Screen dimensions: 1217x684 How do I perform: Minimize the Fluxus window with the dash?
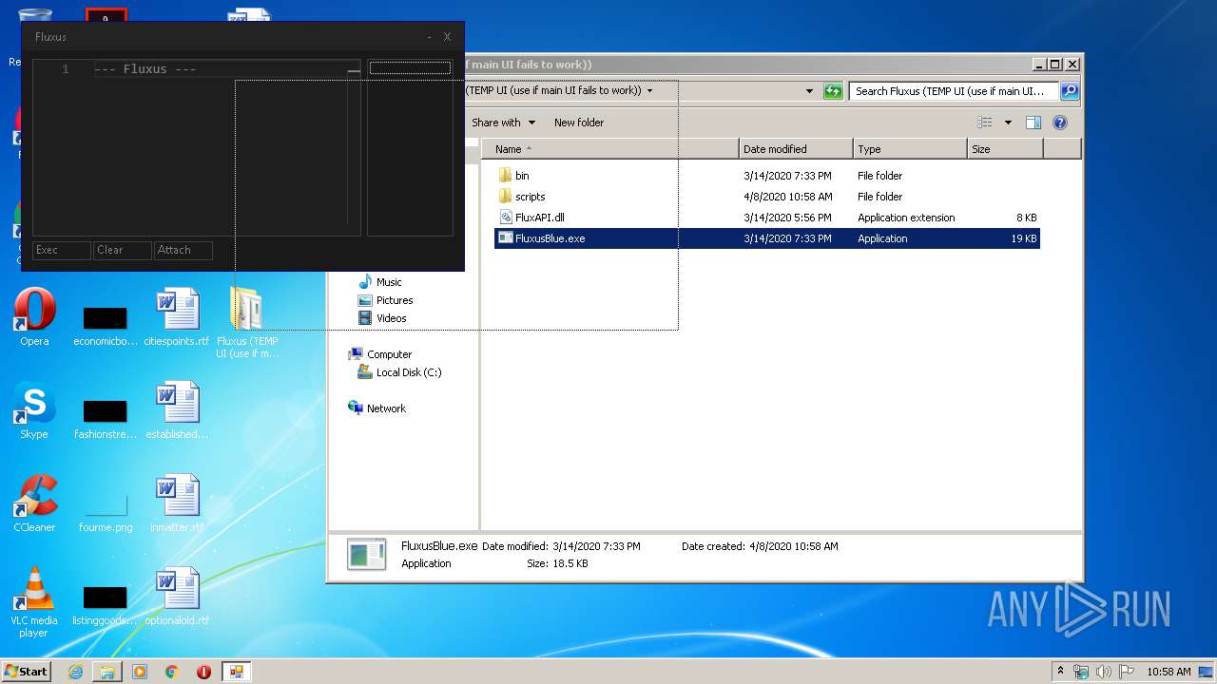[429, 37]
